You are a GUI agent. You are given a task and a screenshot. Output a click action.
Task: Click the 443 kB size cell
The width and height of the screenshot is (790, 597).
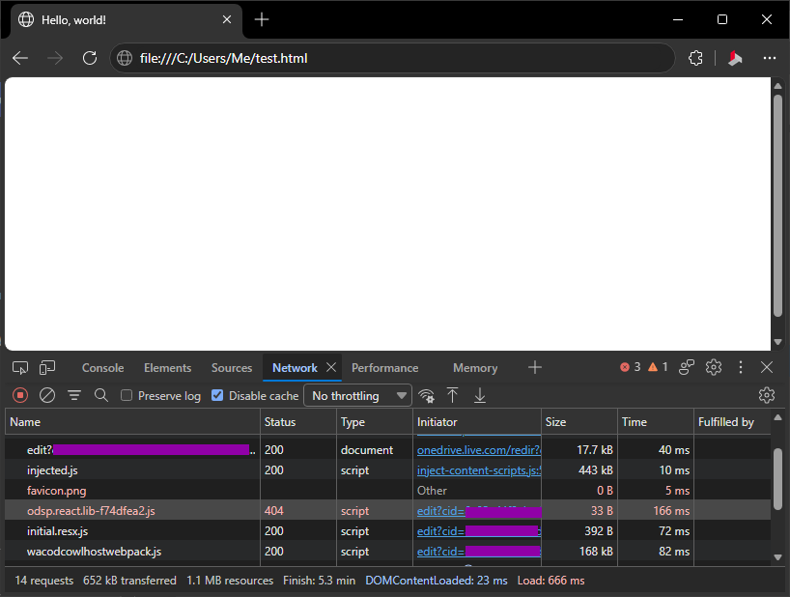(596, 470)
